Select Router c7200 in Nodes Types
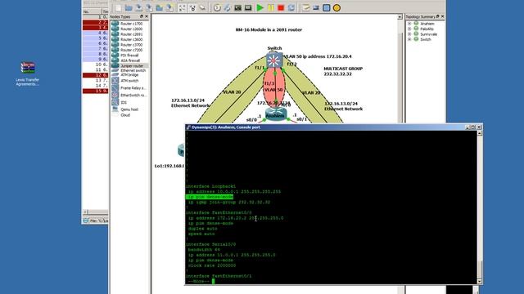524x294 pixels. pos(129,50)
